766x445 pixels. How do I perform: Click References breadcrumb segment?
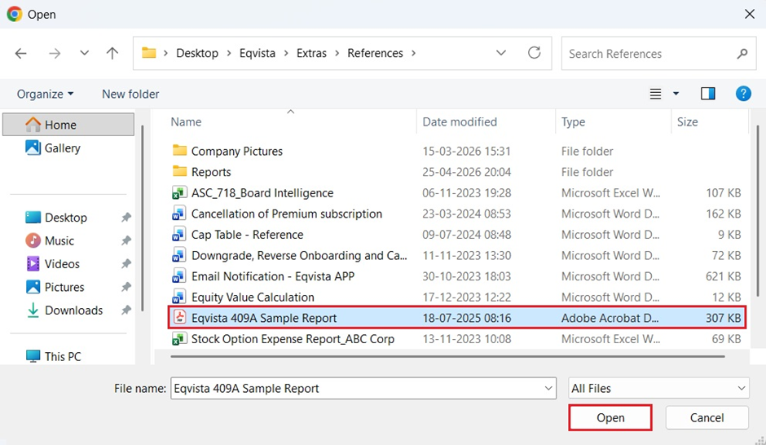375,53
